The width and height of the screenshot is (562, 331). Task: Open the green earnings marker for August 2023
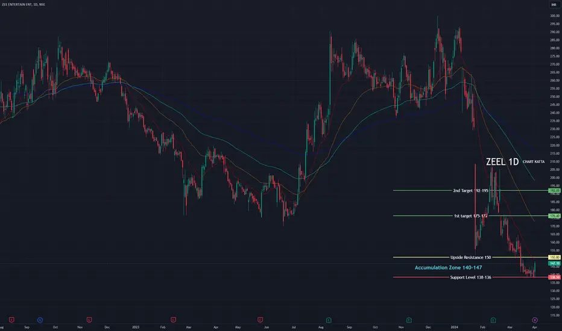tap(329, 320)
